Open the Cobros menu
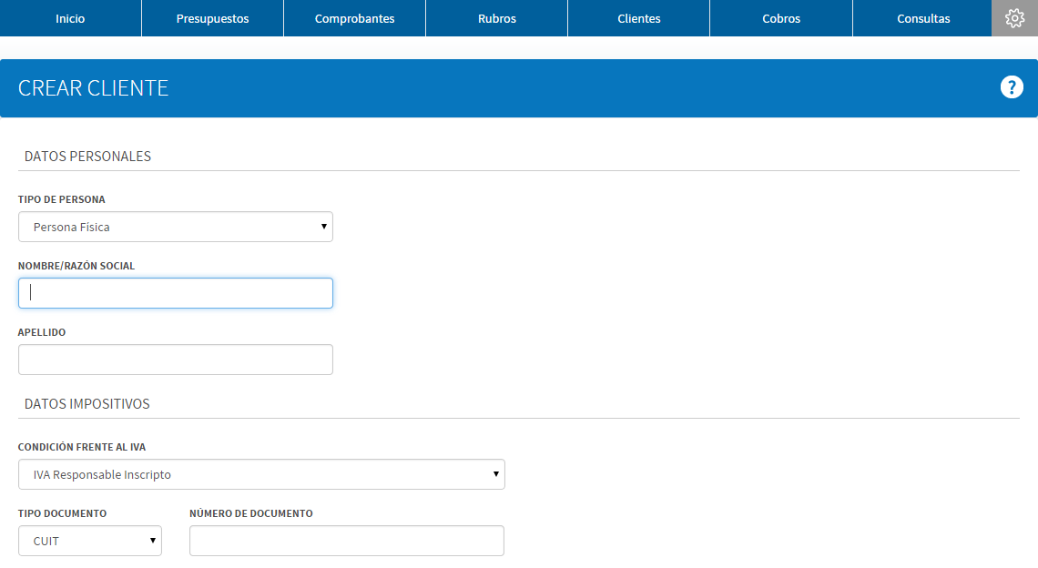The width and height of the screenshot is (1038, 568). [781, 18]
